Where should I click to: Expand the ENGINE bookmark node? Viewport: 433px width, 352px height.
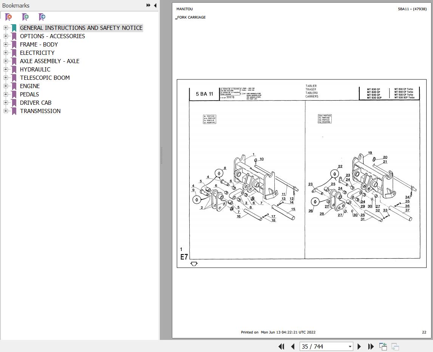[6, 86]
